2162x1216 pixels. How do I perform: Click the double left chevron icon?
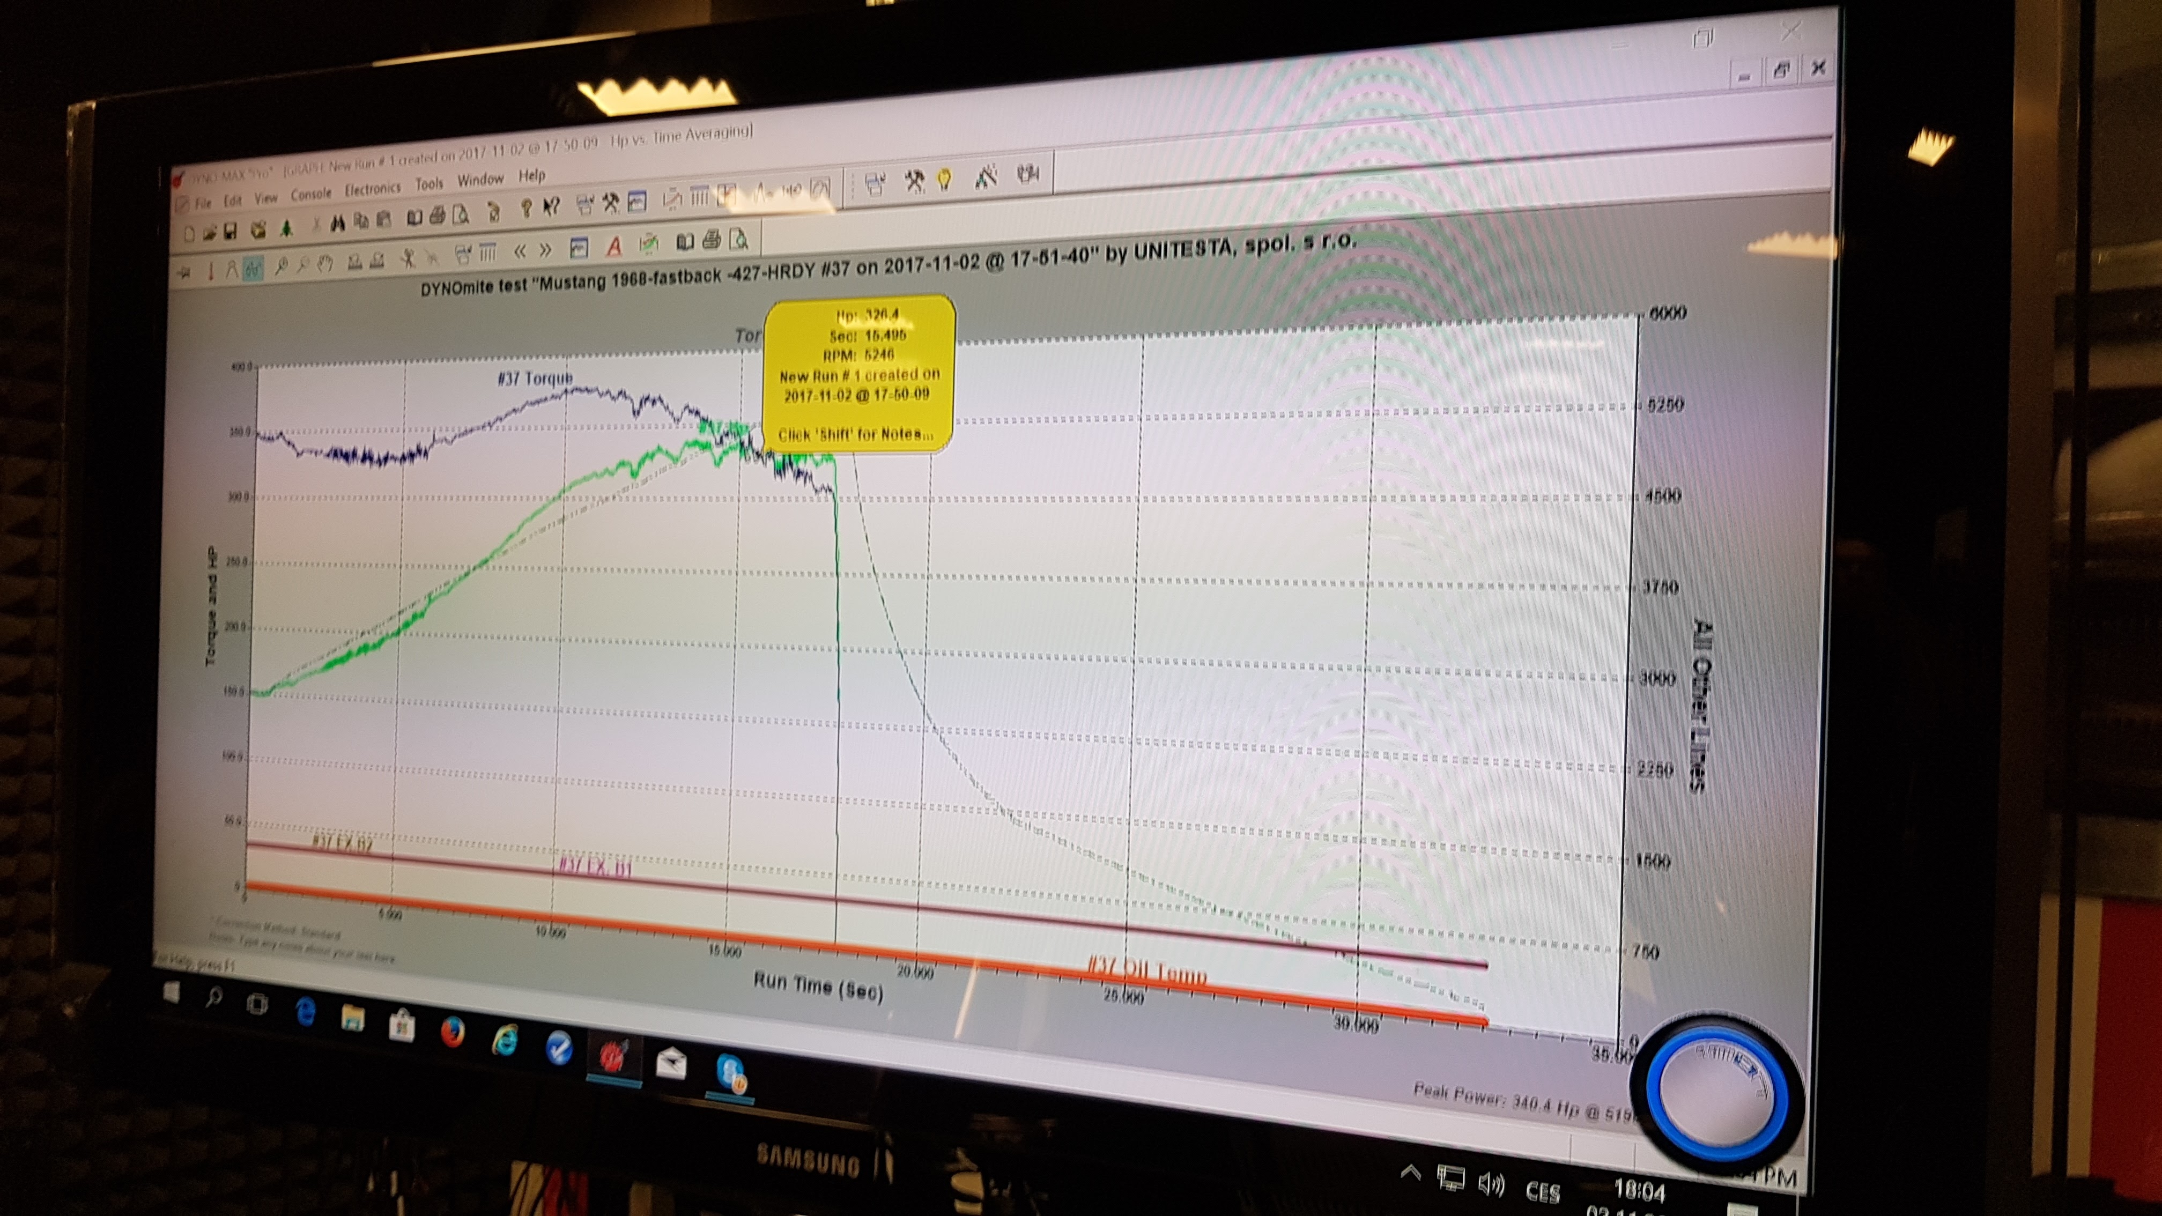point(521,252)
